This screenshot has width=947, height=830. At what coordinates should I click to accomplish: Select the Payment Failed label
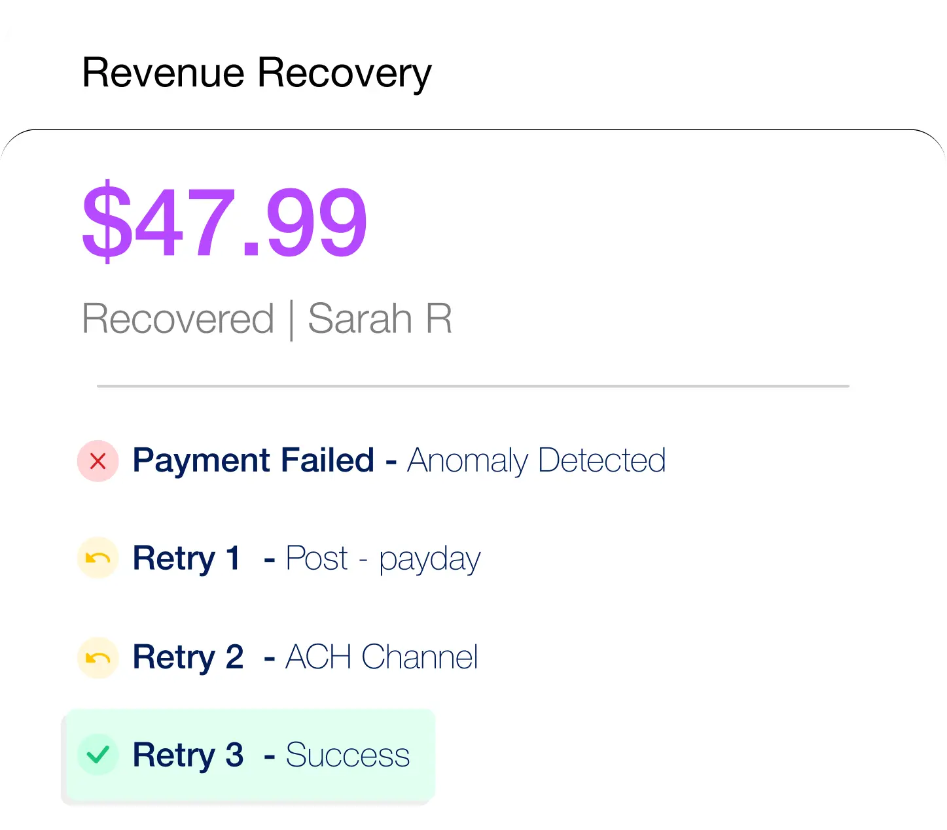(253, 460)
